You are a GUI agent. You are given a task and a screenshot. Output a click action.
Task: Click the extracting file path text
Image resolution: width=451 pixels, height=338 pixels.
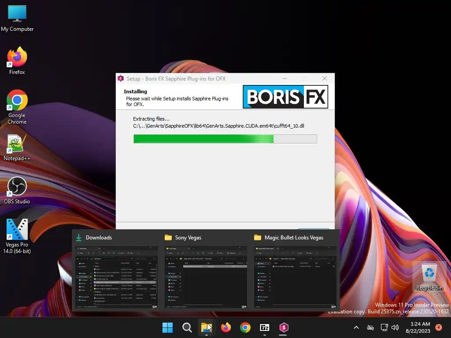tap(218, 126)
